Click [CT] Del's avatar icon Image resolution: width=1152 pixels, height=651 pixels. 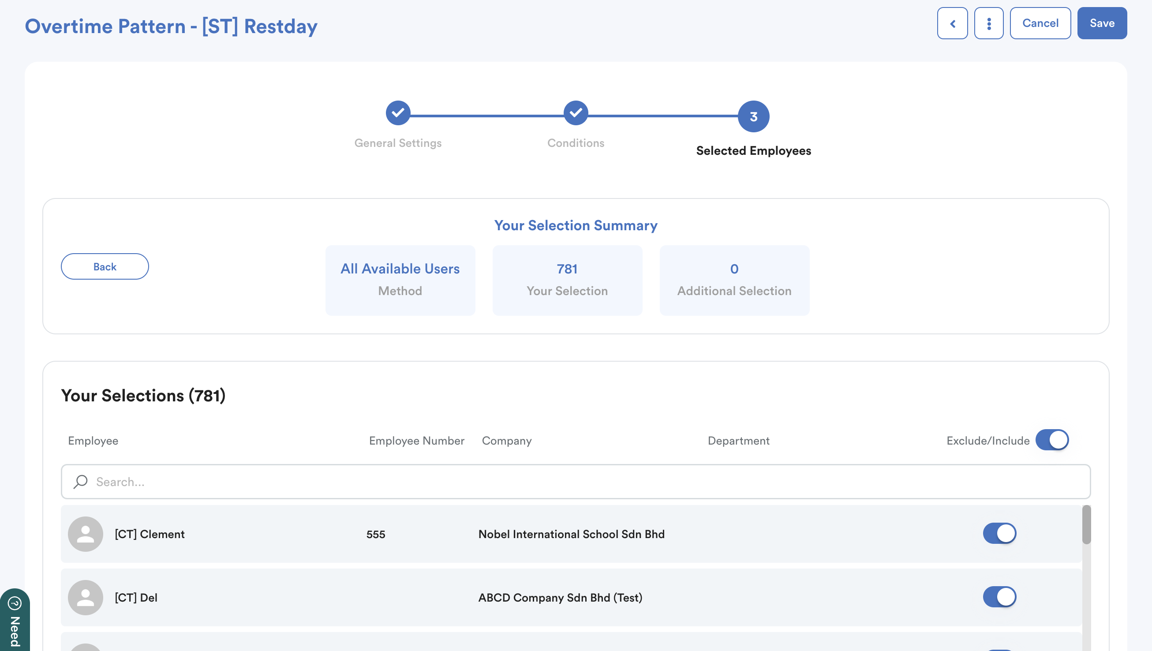(x=86, y=597)
